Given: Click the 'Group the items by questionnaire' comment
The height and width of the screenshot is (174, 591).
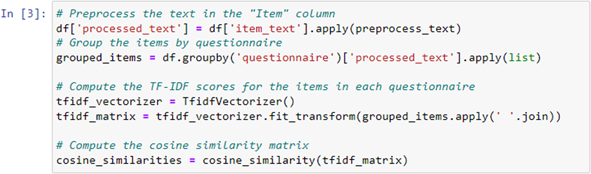Looking at the screenshot, I should (x=169, y=43).
